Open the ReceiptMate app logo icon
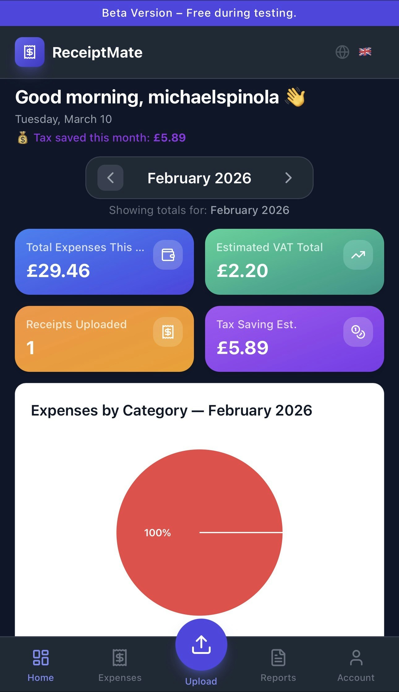This screenshot has height=692, width=399. [30, 52]
